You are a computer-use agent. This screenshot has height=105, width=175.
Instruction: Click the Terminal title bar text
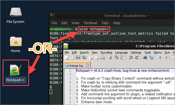[x=127, y=15]
